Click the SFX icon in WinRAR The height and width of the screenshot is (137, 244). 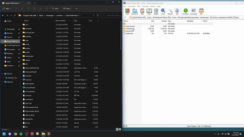tap(201, 11)
